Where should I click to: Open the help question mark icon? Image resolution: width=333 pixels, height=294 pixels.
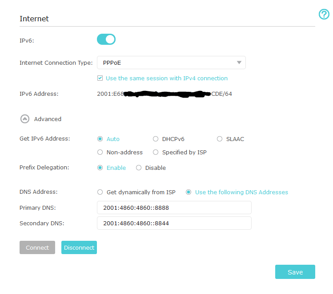click(x=324, y=14)
